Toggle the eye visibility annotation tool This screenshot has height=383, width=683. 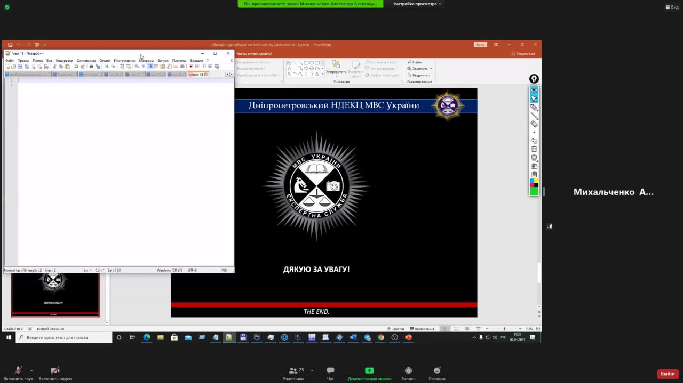(534, 90)
